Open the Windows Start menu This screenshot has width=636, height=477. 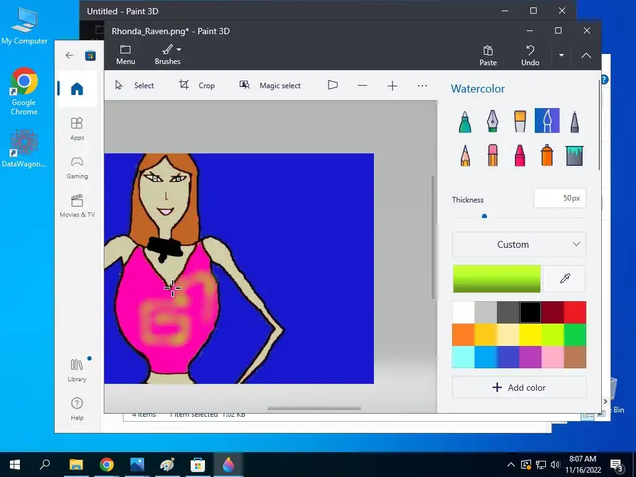point(15,465)
